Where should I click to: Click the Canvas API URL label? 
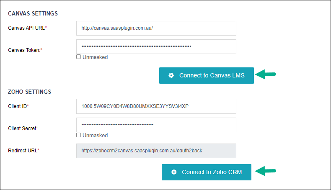point(27,28)
